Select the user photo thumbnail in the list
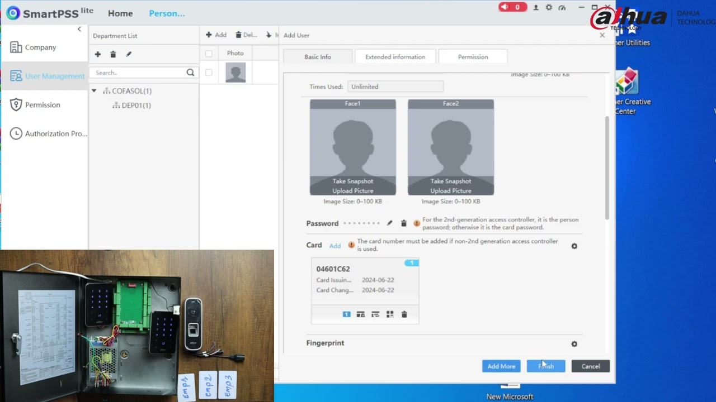Screen dimensions: 716x402 click(235, 73)
